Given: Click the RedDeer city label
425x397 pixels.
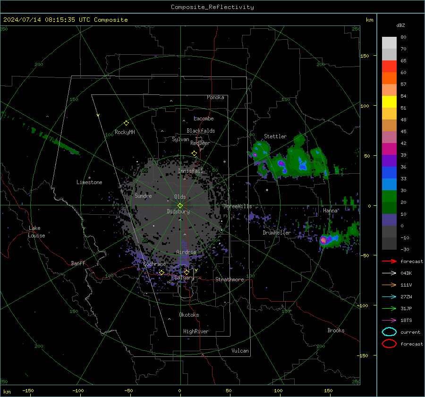Looking at the screenshot, I should click(200, 143).
